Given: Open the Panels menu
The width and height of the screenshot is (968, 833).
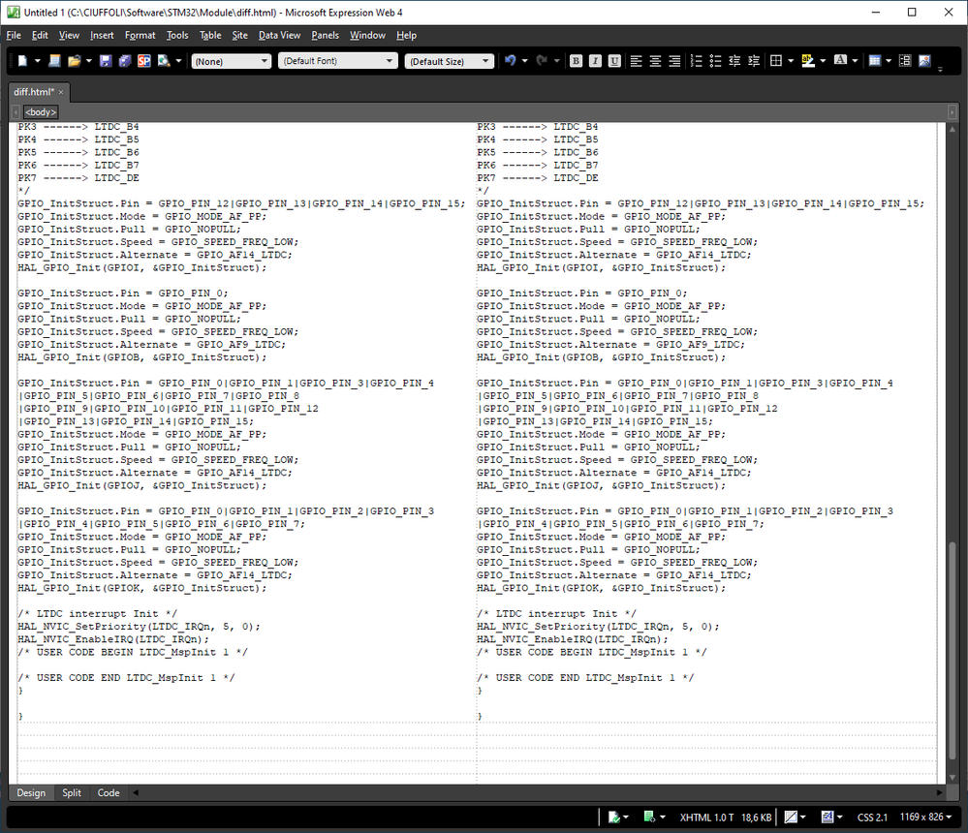Looking at the screenshot, I should (x=325, y=35).
